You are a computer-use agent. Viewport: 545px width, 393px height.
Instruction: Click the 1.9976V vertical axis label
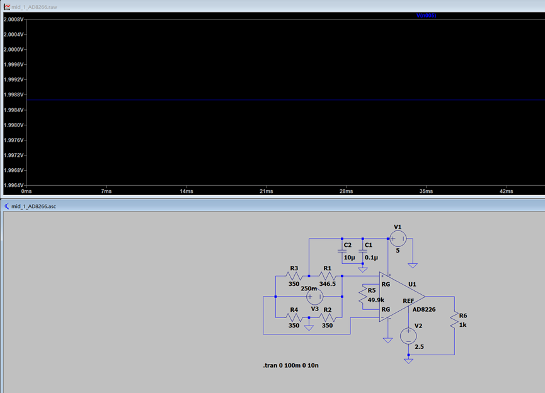pos(14,140)
